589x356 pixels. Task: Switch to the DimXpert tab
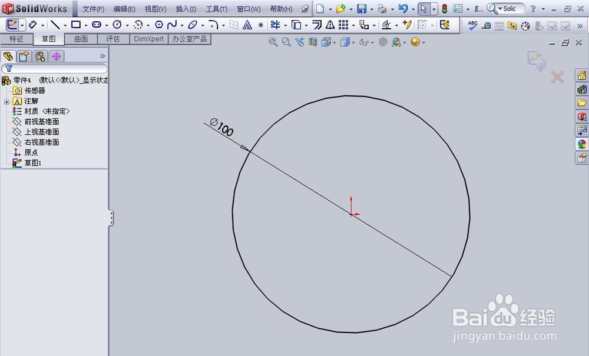[149, 39]
